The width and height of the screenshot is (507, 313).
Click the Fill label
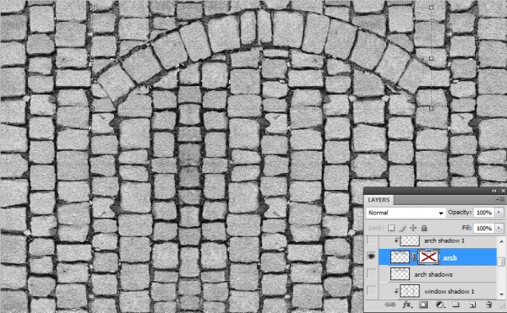[x=466, y=228]
